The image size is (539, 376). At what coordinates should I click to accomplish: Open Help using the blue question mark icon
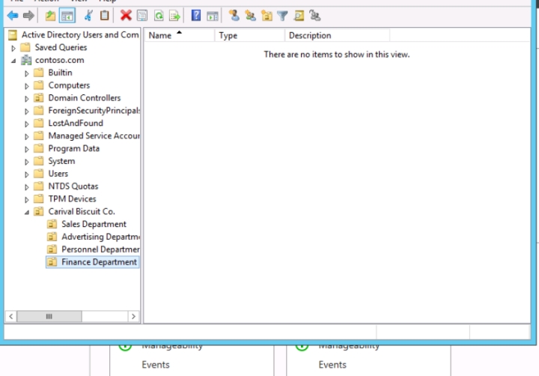(196, 16)
